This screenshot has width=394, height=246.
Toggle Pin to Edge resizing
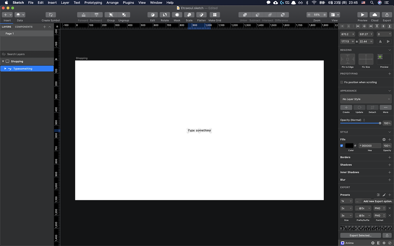tap(348, 59)
